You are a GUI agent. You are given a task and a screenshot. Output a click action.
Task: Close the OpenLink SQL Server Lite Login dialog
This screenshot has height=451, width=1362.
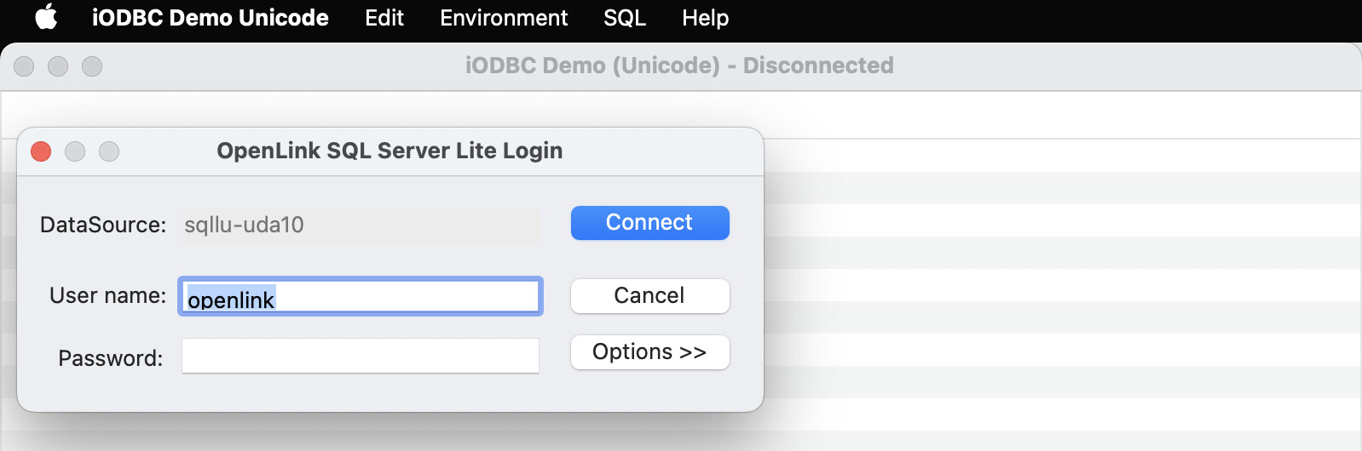[x=41, y=151]
